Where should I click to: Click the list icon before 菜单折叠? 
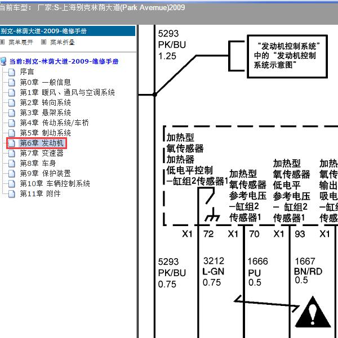coord(43,42)
